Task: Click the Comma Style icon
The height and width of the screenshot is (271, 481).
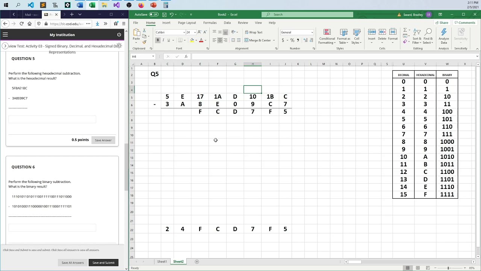Action: (x=298, y=40)
